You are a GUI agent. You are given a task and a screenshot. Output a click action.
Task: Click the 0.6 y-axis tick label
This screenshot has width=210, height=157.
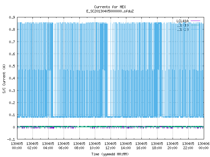(12, 54)
